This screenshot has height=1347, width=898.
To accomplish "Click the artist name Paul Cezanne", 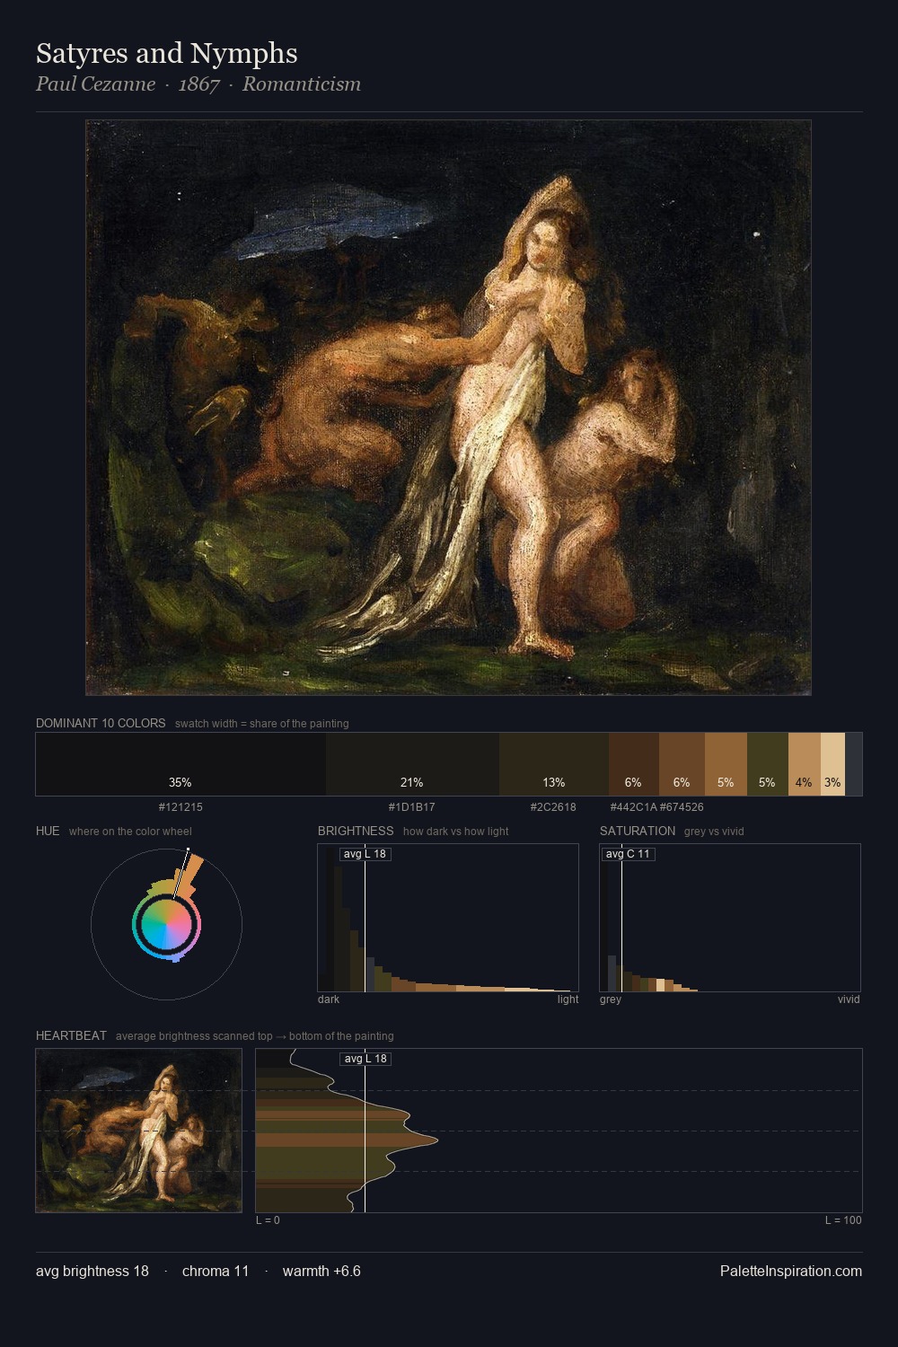I will point(95,84).
